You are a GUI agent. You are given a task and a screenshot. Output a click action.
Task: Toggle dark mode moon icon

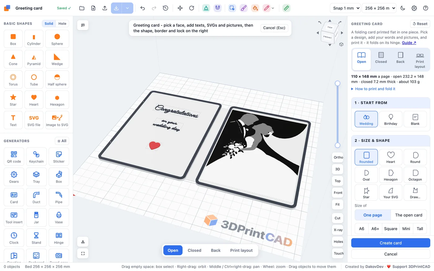pyautogui.click(x=403, y=8)
